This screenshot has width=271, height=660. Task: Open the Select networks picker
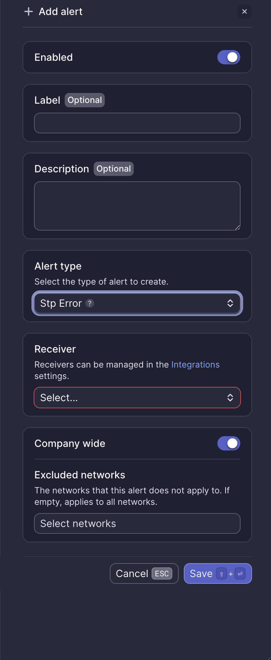(137, 523)
